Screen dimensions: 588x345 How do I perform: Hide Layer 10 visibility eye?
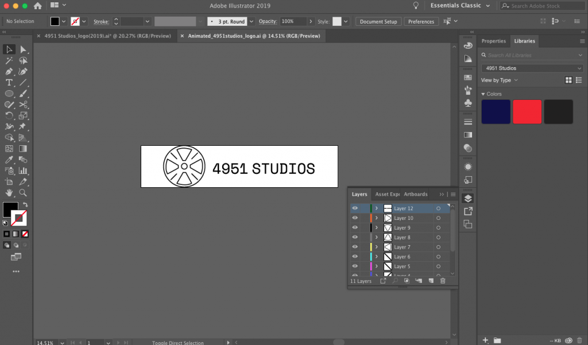click(355, 218)
